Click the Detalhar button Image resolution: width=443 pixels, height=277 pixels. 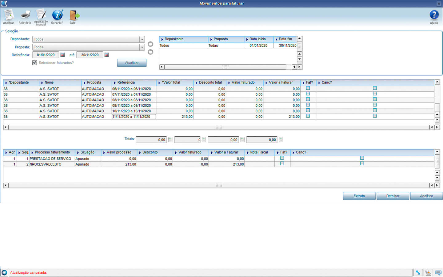(x=393, y=196)
